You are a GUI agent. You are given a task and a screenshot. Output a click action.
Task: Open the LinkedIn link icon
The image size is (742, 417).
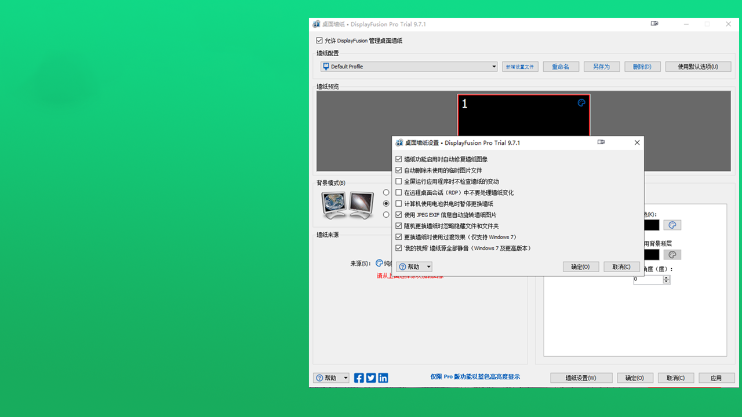[383, 378]
